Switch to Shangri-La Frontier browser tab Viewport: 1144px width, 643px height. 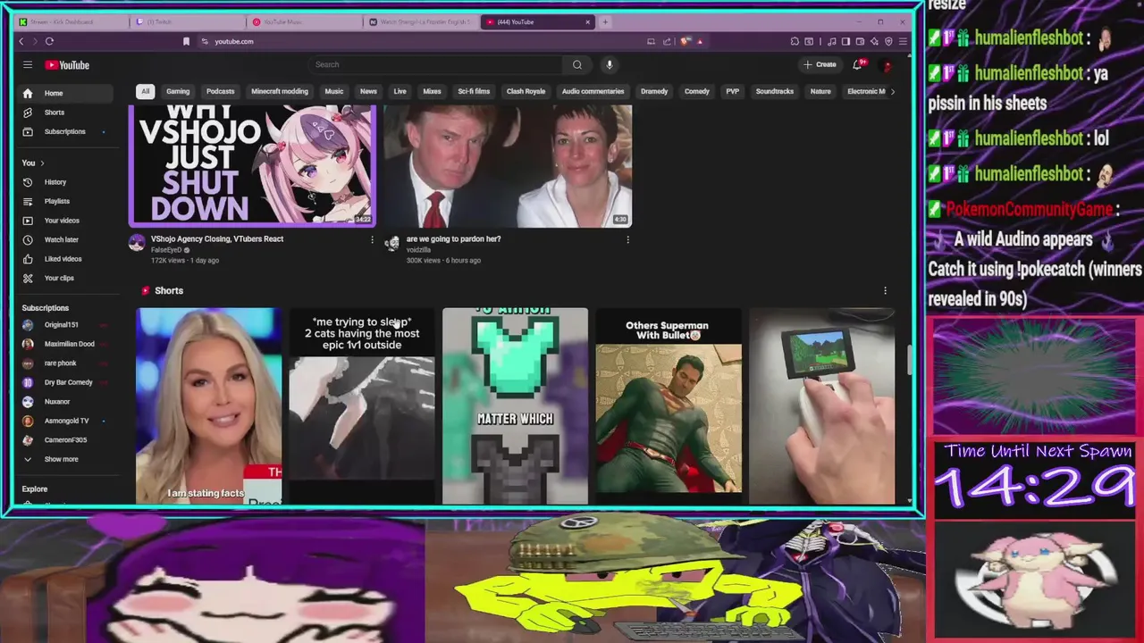(x=420, y=21)
